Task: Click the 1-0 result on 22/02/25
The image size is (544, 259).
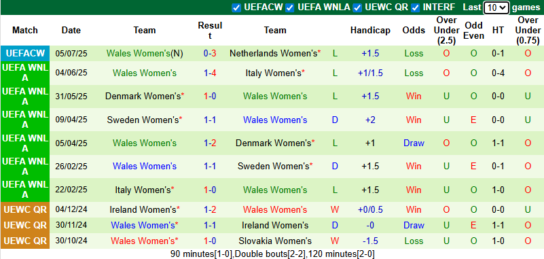Action: pos(210,190)
